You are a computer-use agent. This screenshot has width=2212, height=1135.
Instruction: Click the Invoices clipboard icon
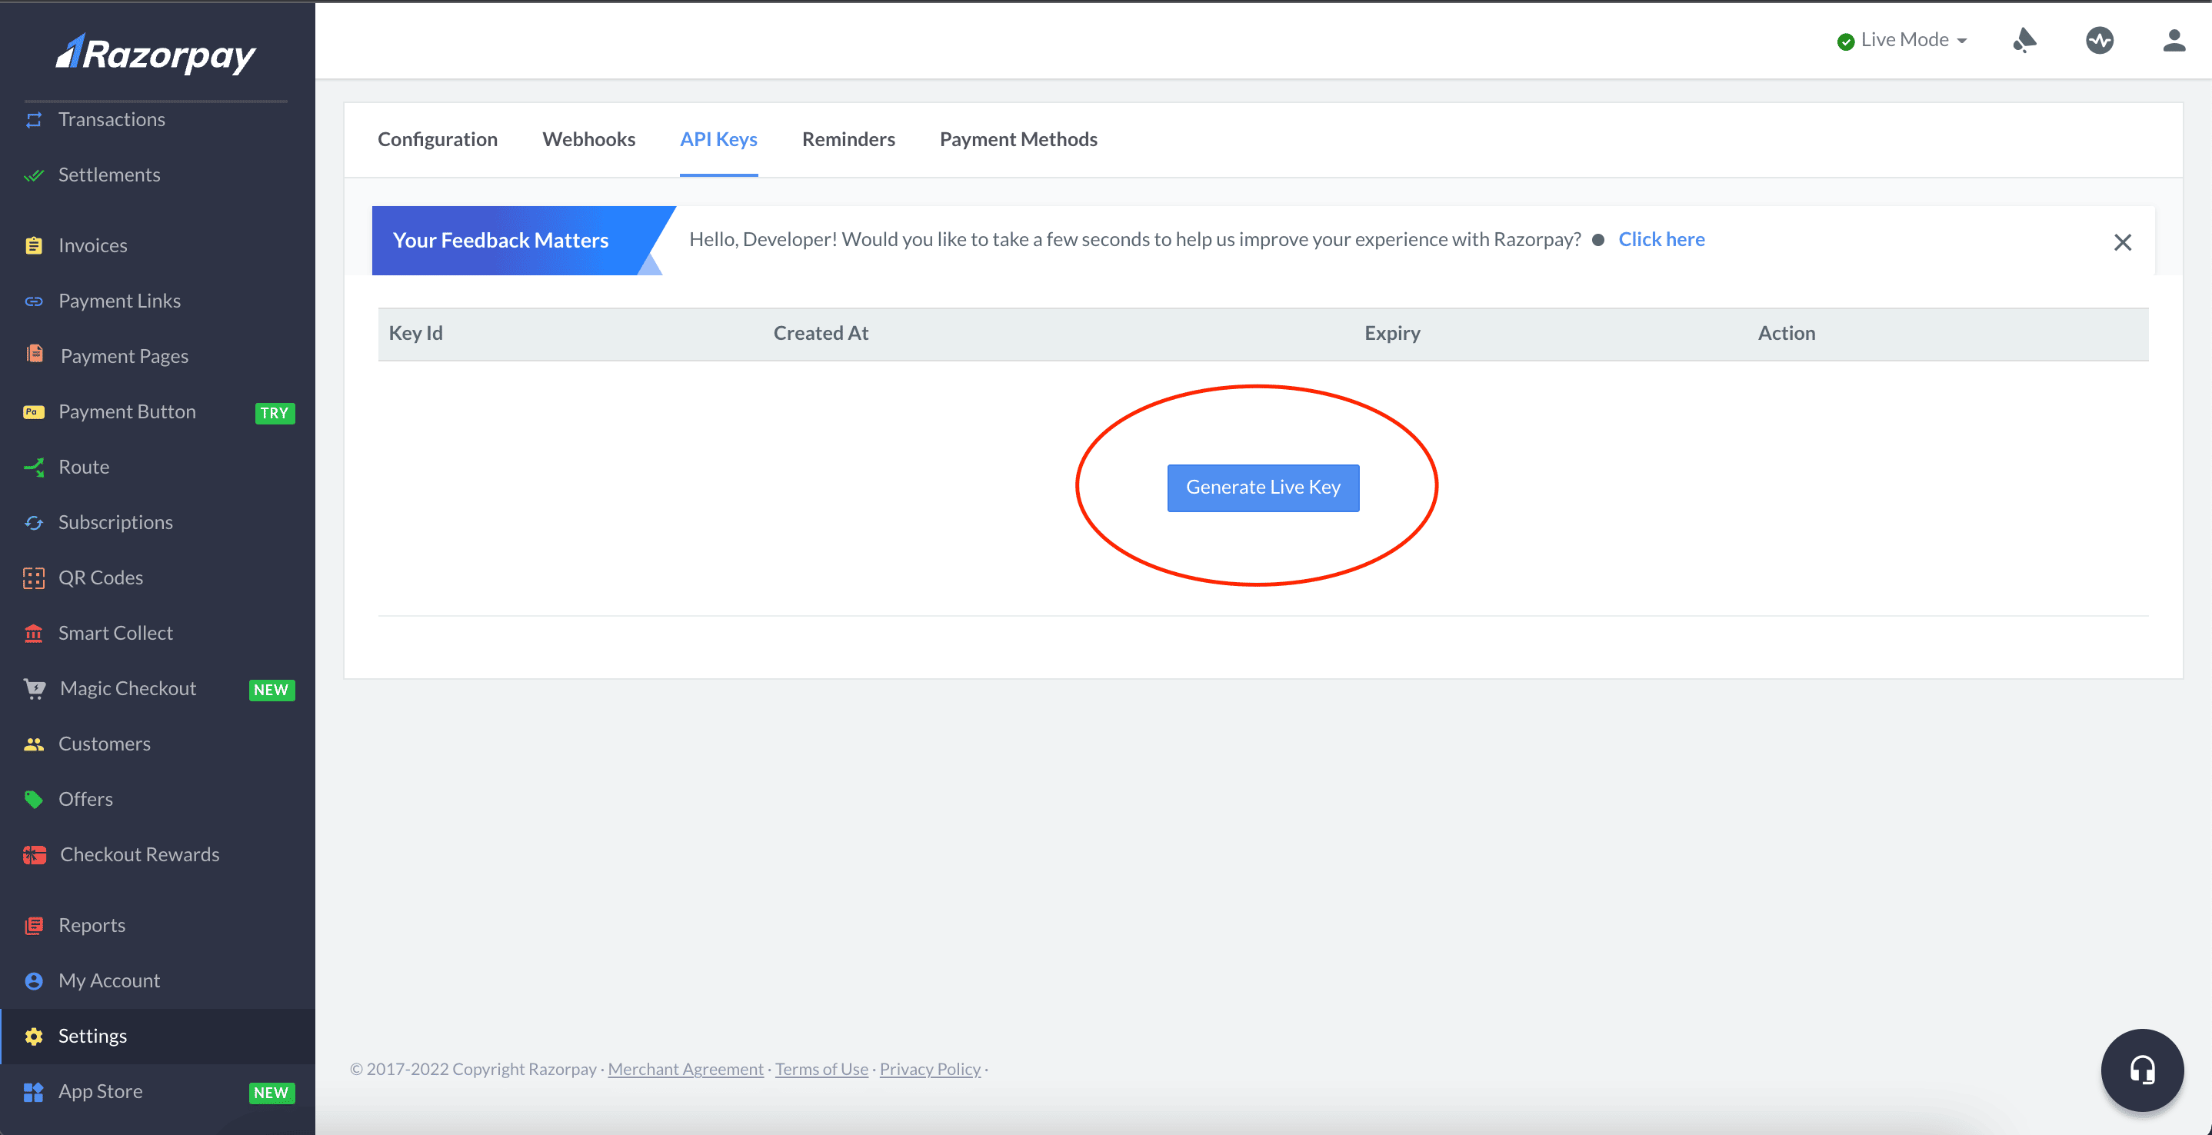point(34,245)
